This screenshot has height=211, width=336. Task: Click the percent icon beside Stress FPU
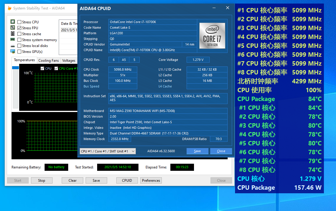pyautogui.click(x=13, y=28)
